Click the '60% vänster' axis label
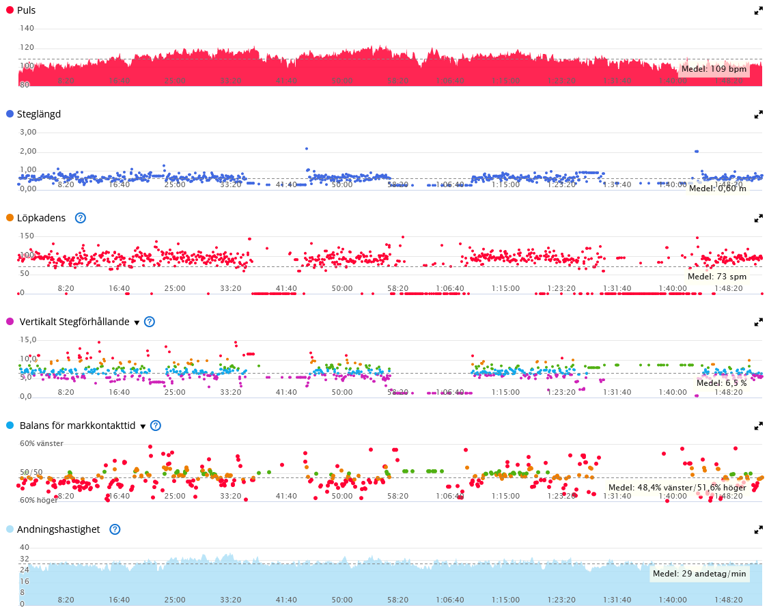 tap(42, 444)
